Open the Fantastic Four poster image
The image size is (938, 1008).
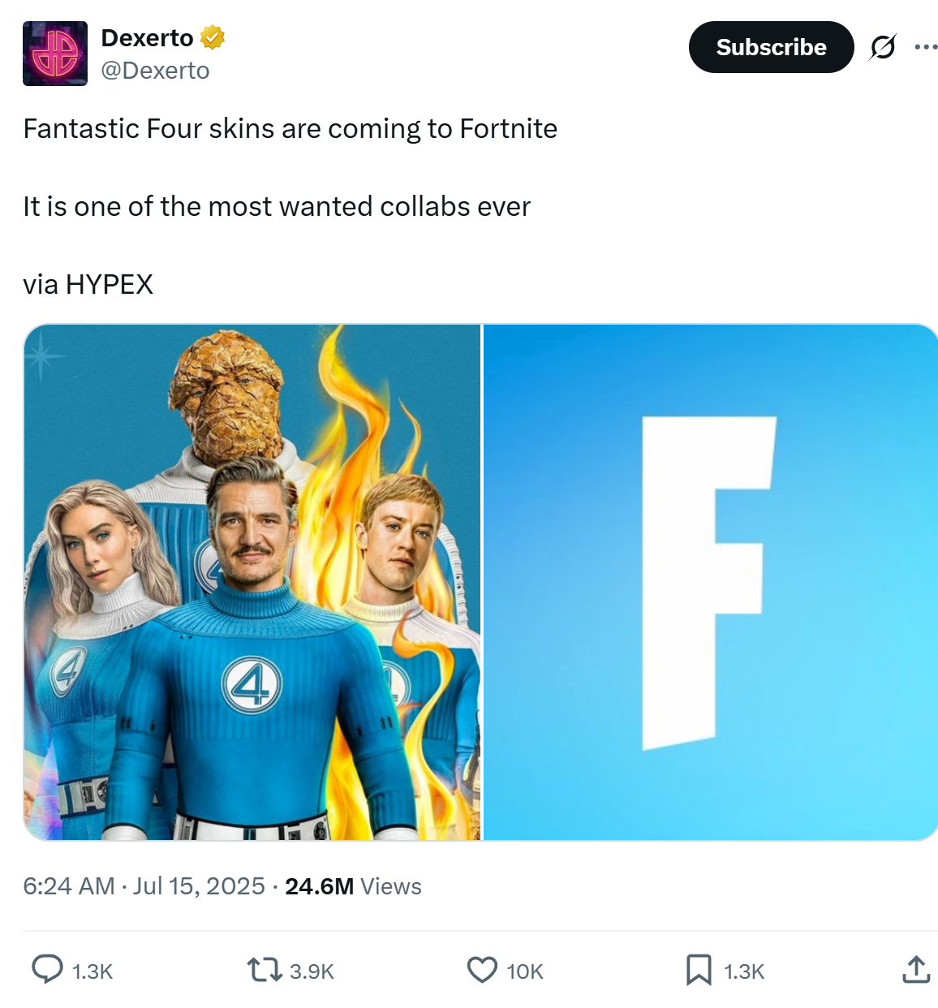[x=252, y=582]
